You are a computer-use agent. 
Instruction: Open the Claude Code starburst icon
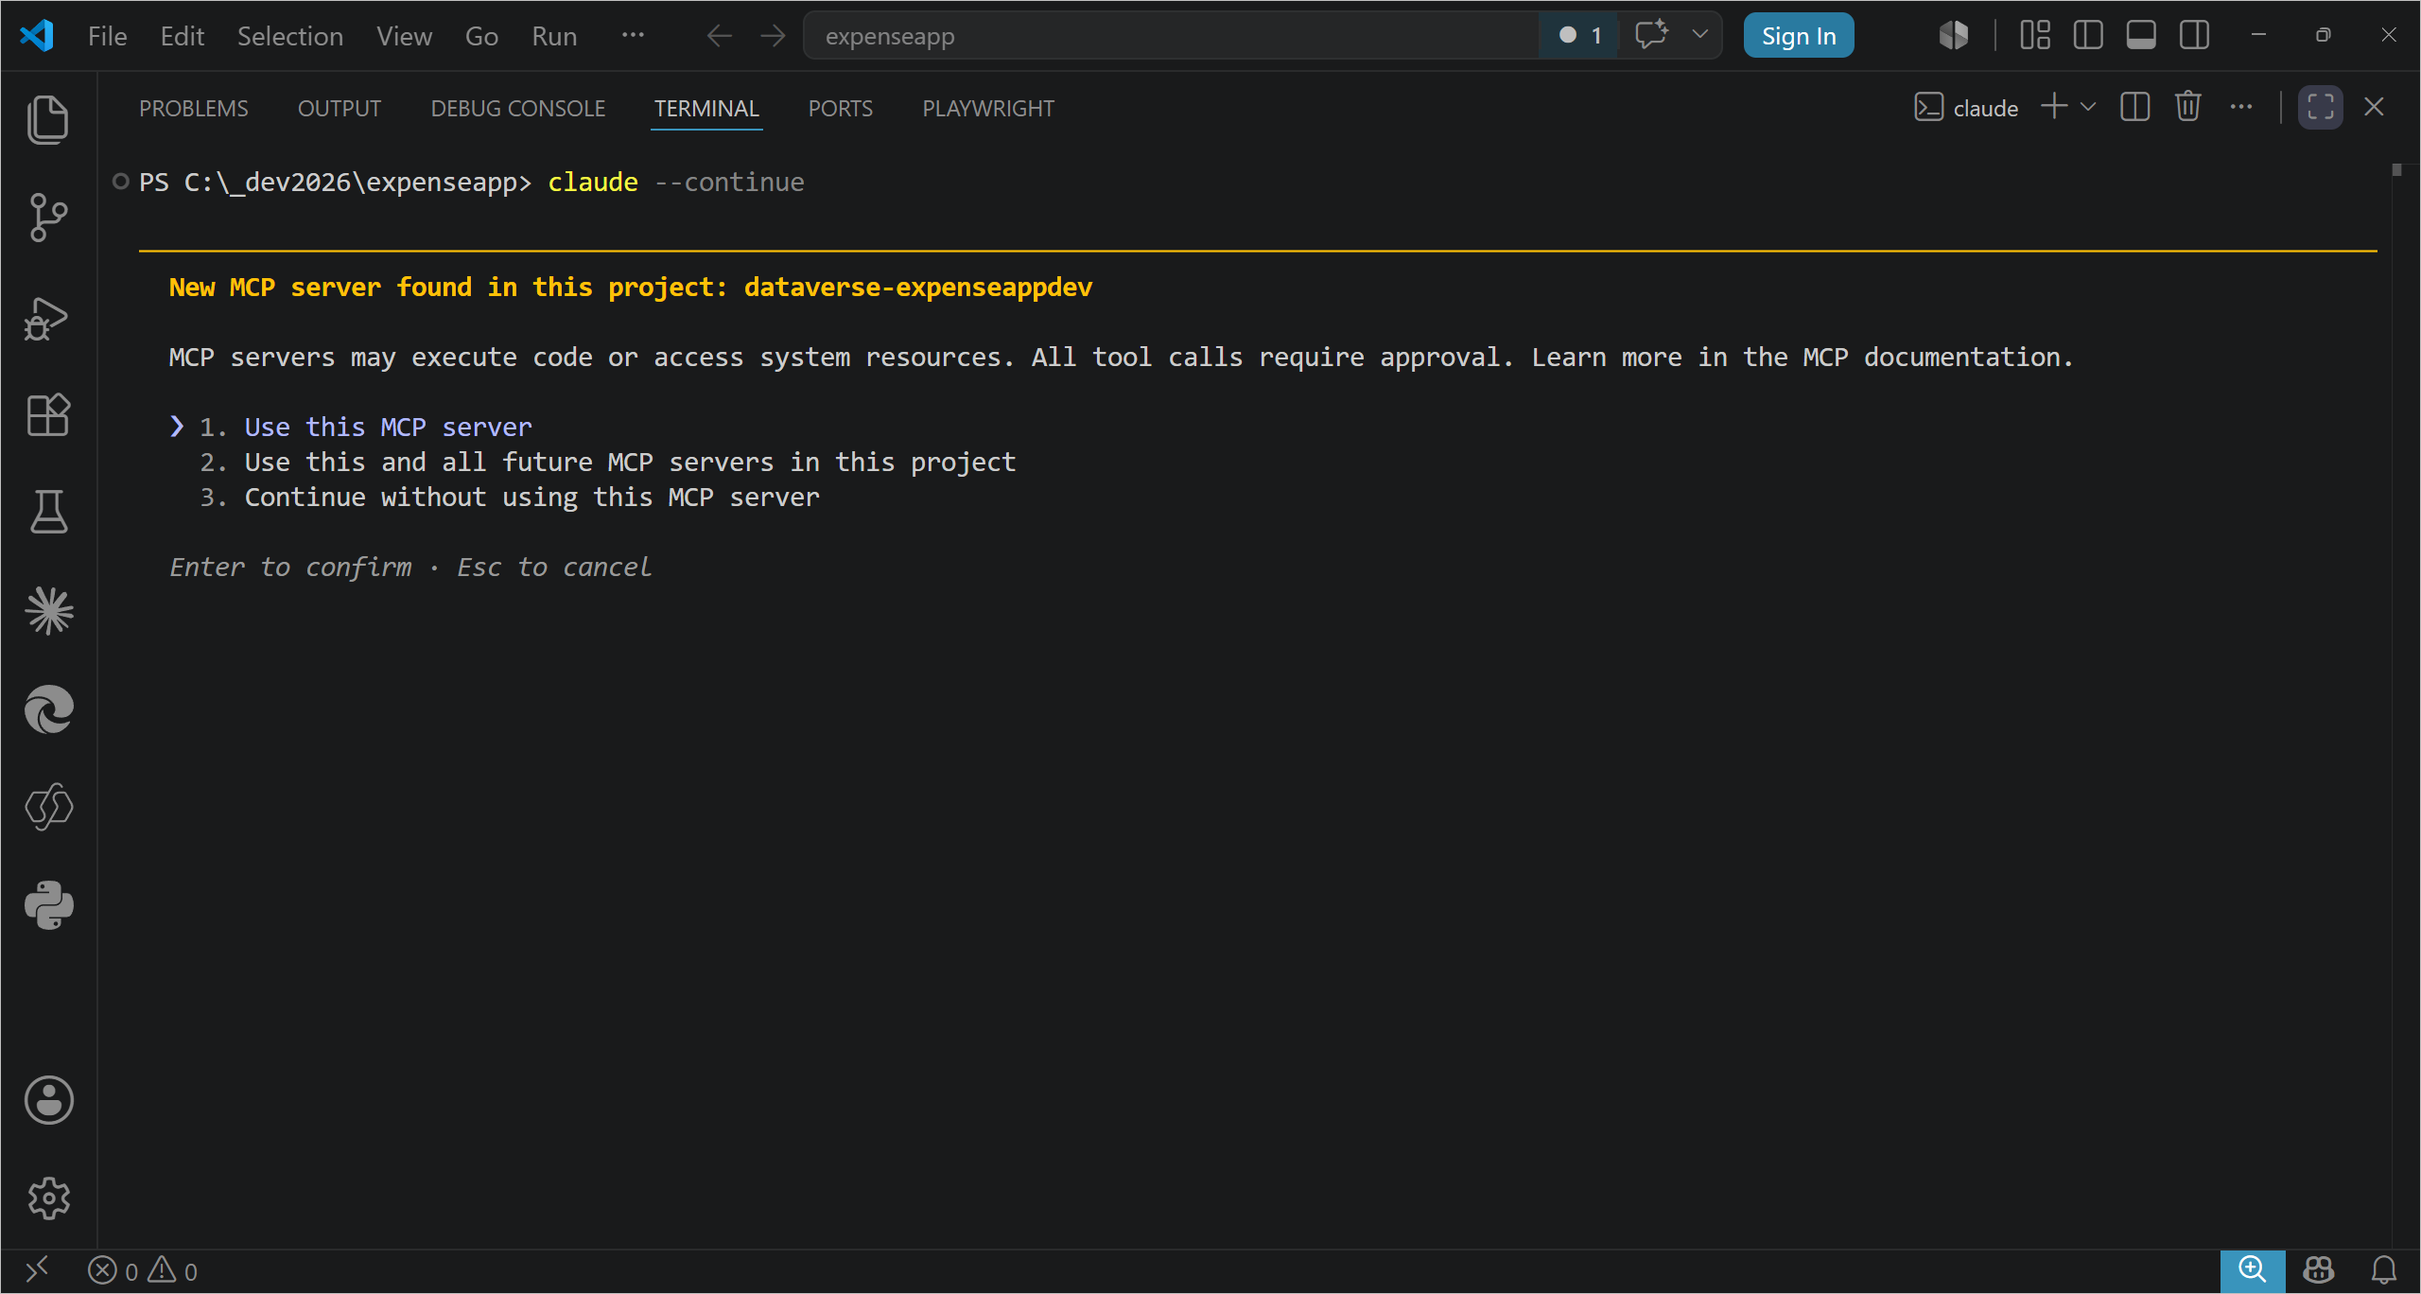tap(48, 611)
